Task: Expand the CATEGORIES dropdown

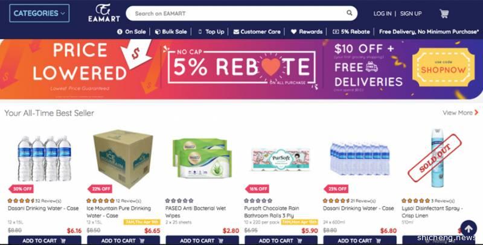Action: (x=39, y=13)
